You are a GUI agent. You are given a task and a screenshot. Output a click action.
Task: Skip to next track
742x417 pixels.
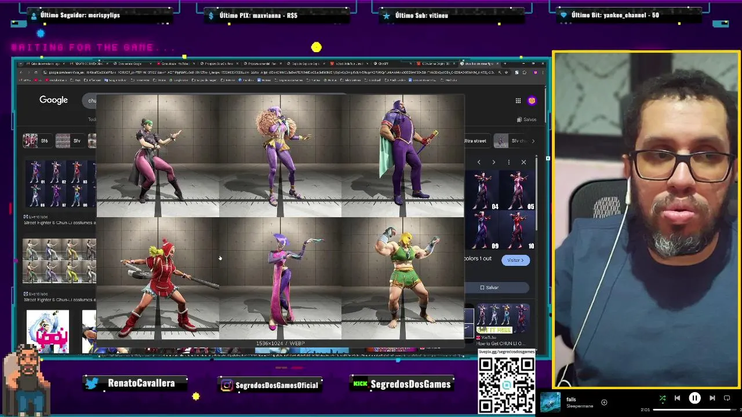point(712,398)
